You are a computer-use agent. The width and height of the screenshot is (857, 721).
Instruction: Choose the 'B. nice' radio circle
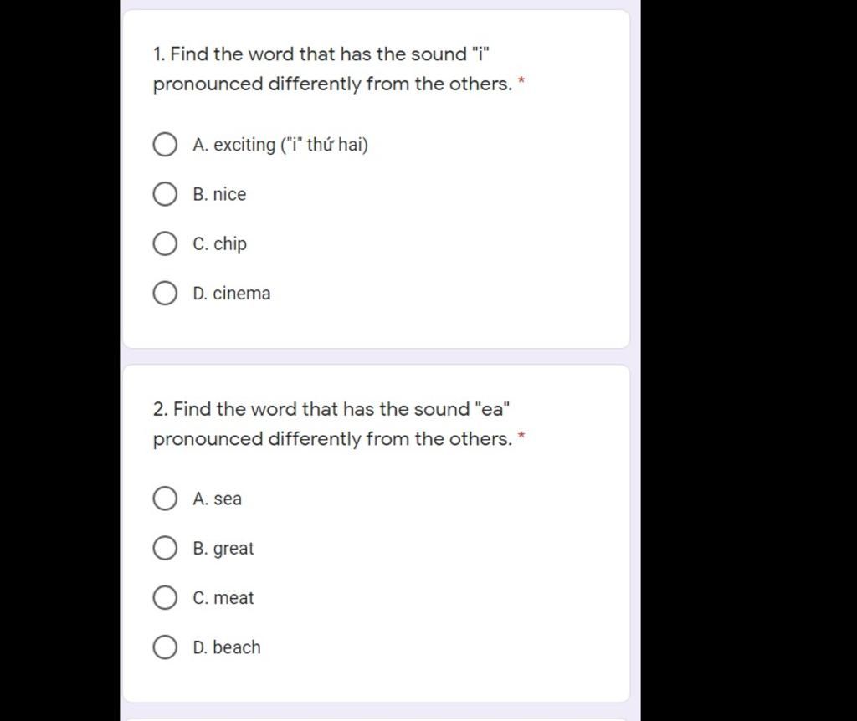[x=165, y=194]
